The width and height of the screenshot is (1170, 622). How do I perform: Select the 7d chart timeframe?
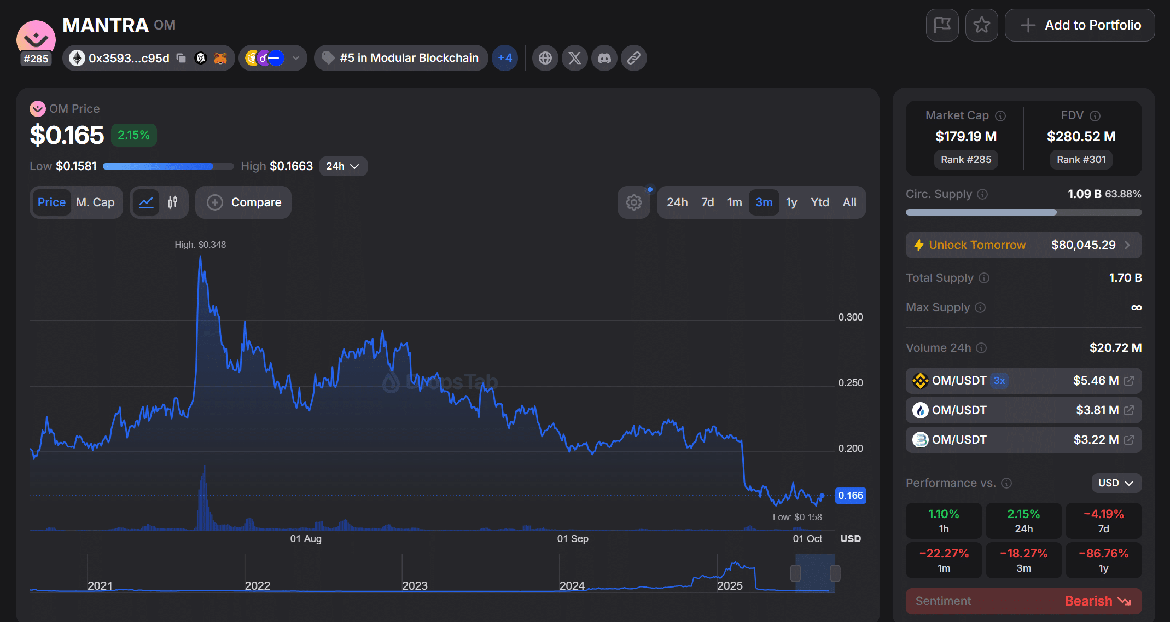(x=707, y=202)
